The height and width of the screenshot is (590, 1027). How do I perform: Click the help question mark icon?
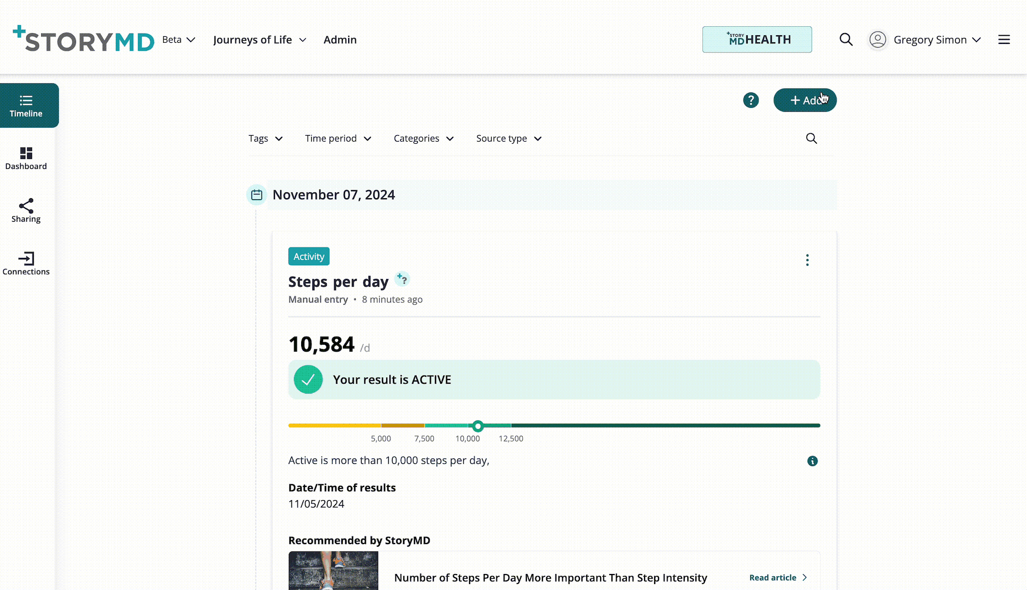pos(750,100)
